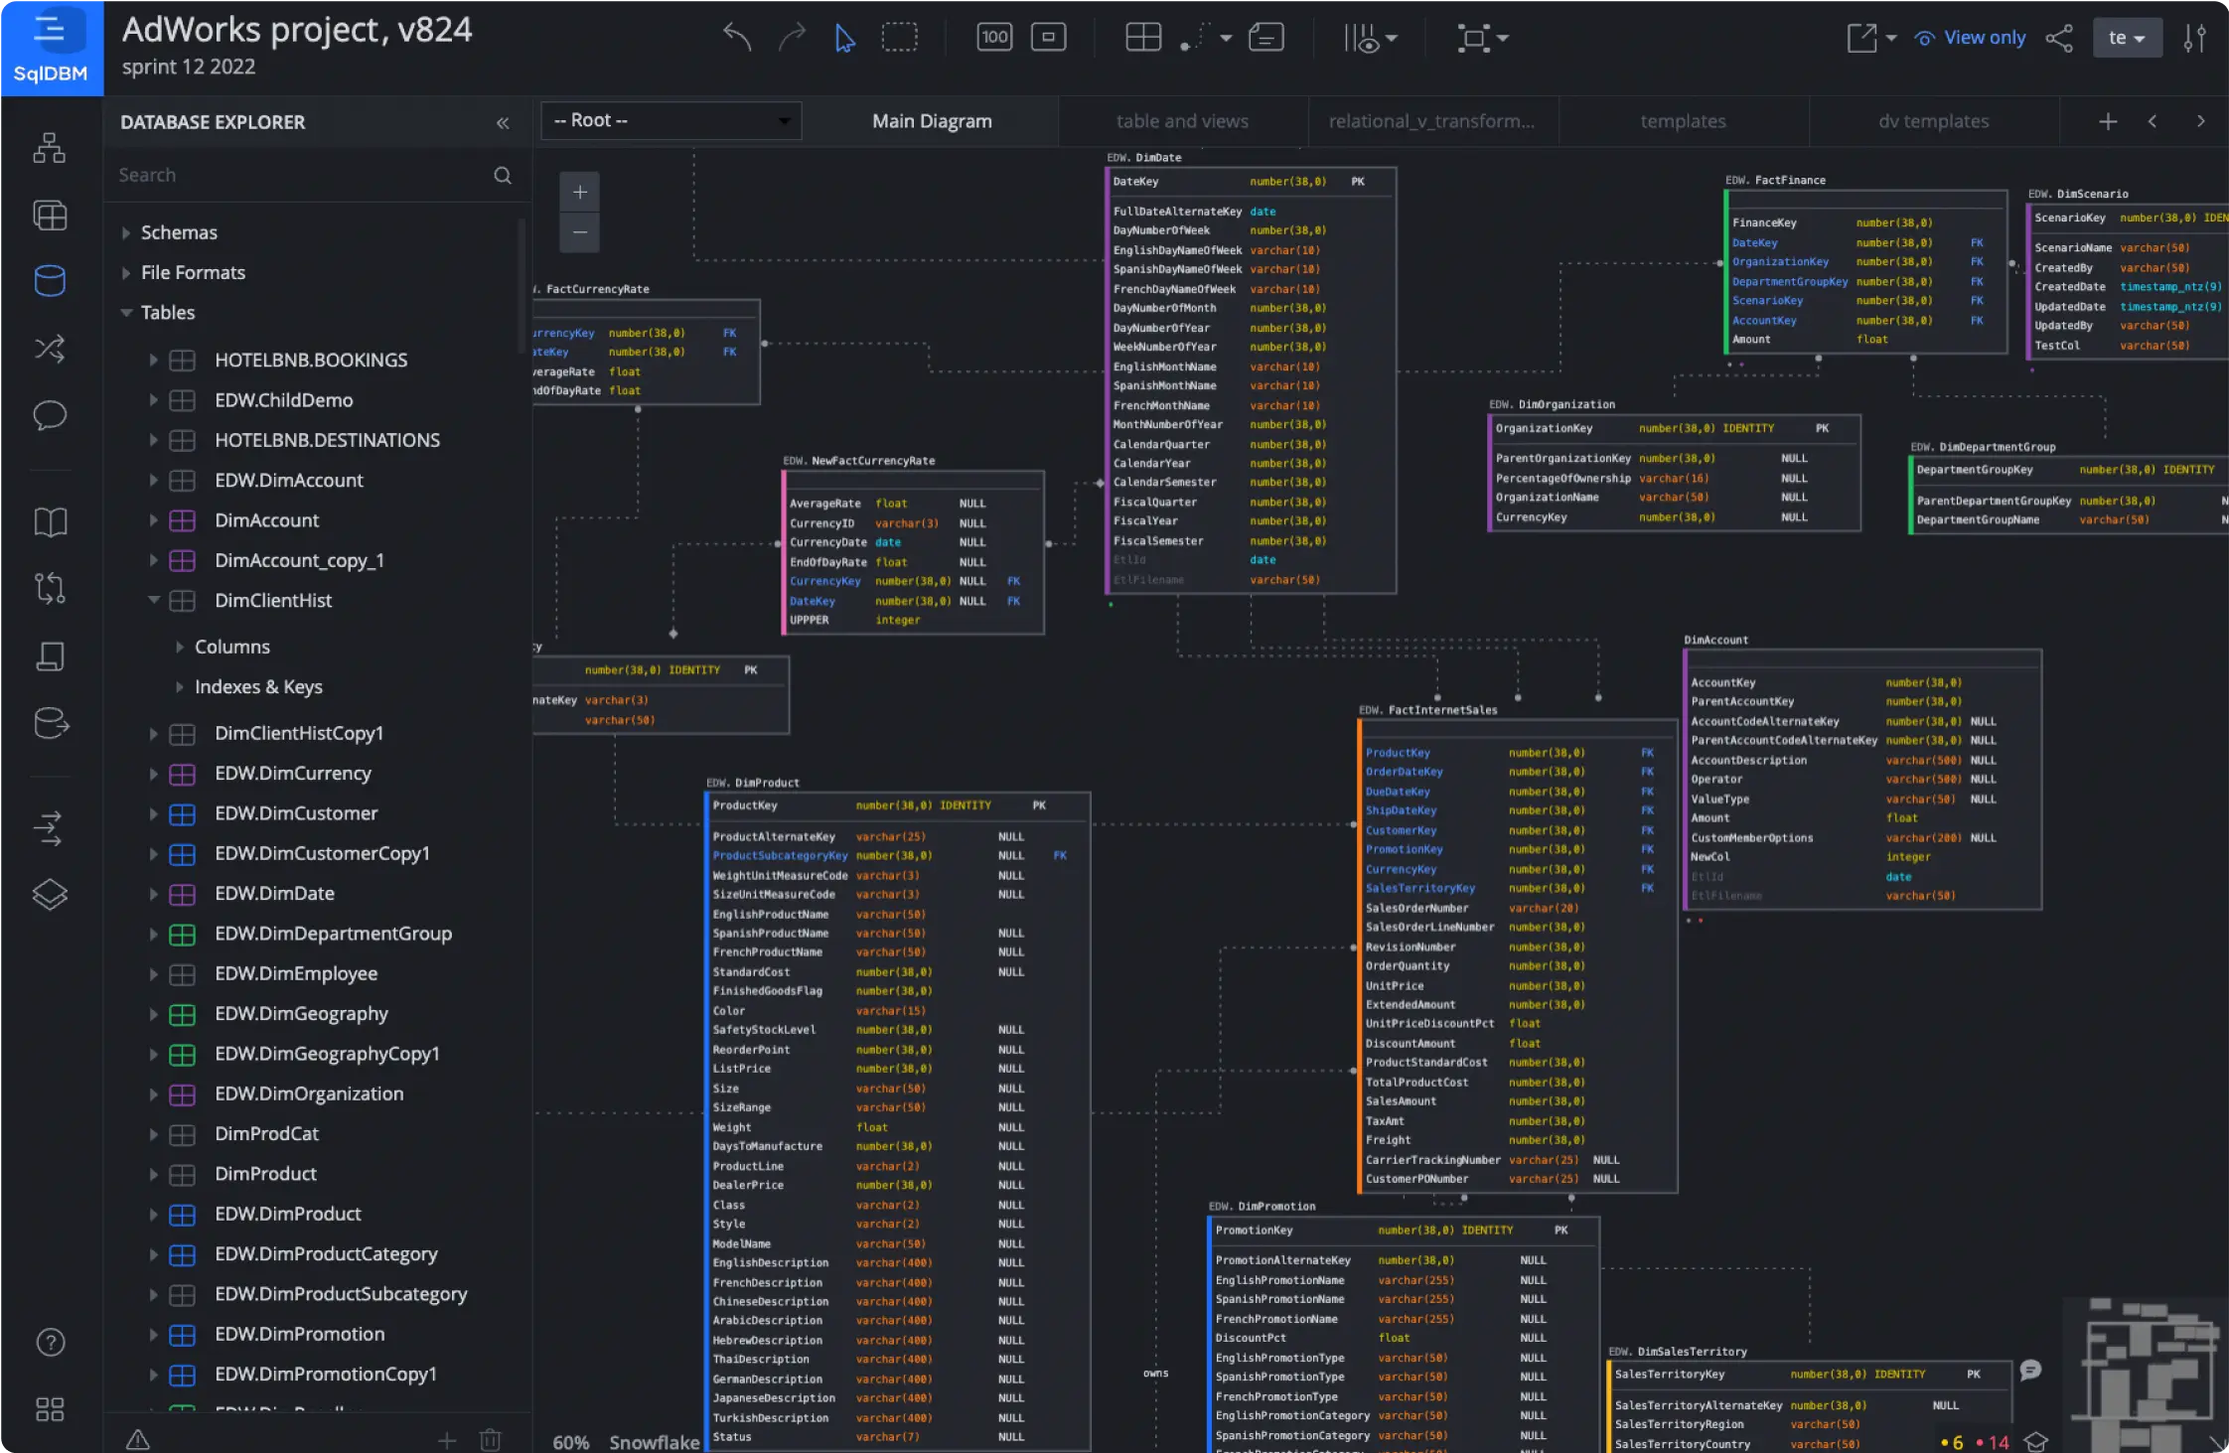This screenshot has height=1453, width=2229.
Task: Click the marquee selection tool icon
Action: [898, 36]
